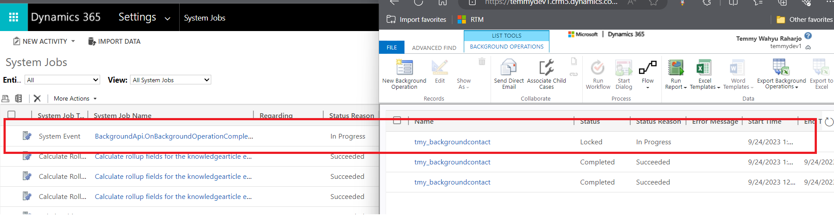The height and width of the screenshot is (216, 834).
Task: Click the copy link page icon in Collaborate group
Action: tap(574, 61)
